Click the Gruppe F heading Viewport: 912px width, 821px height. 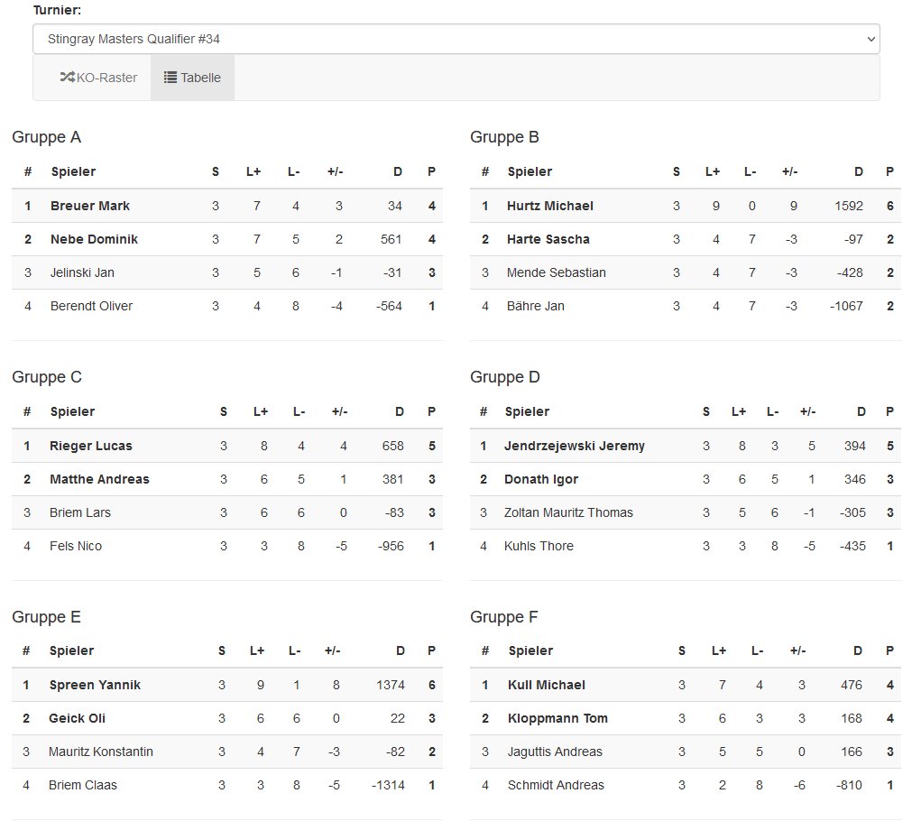pos(505,617)
